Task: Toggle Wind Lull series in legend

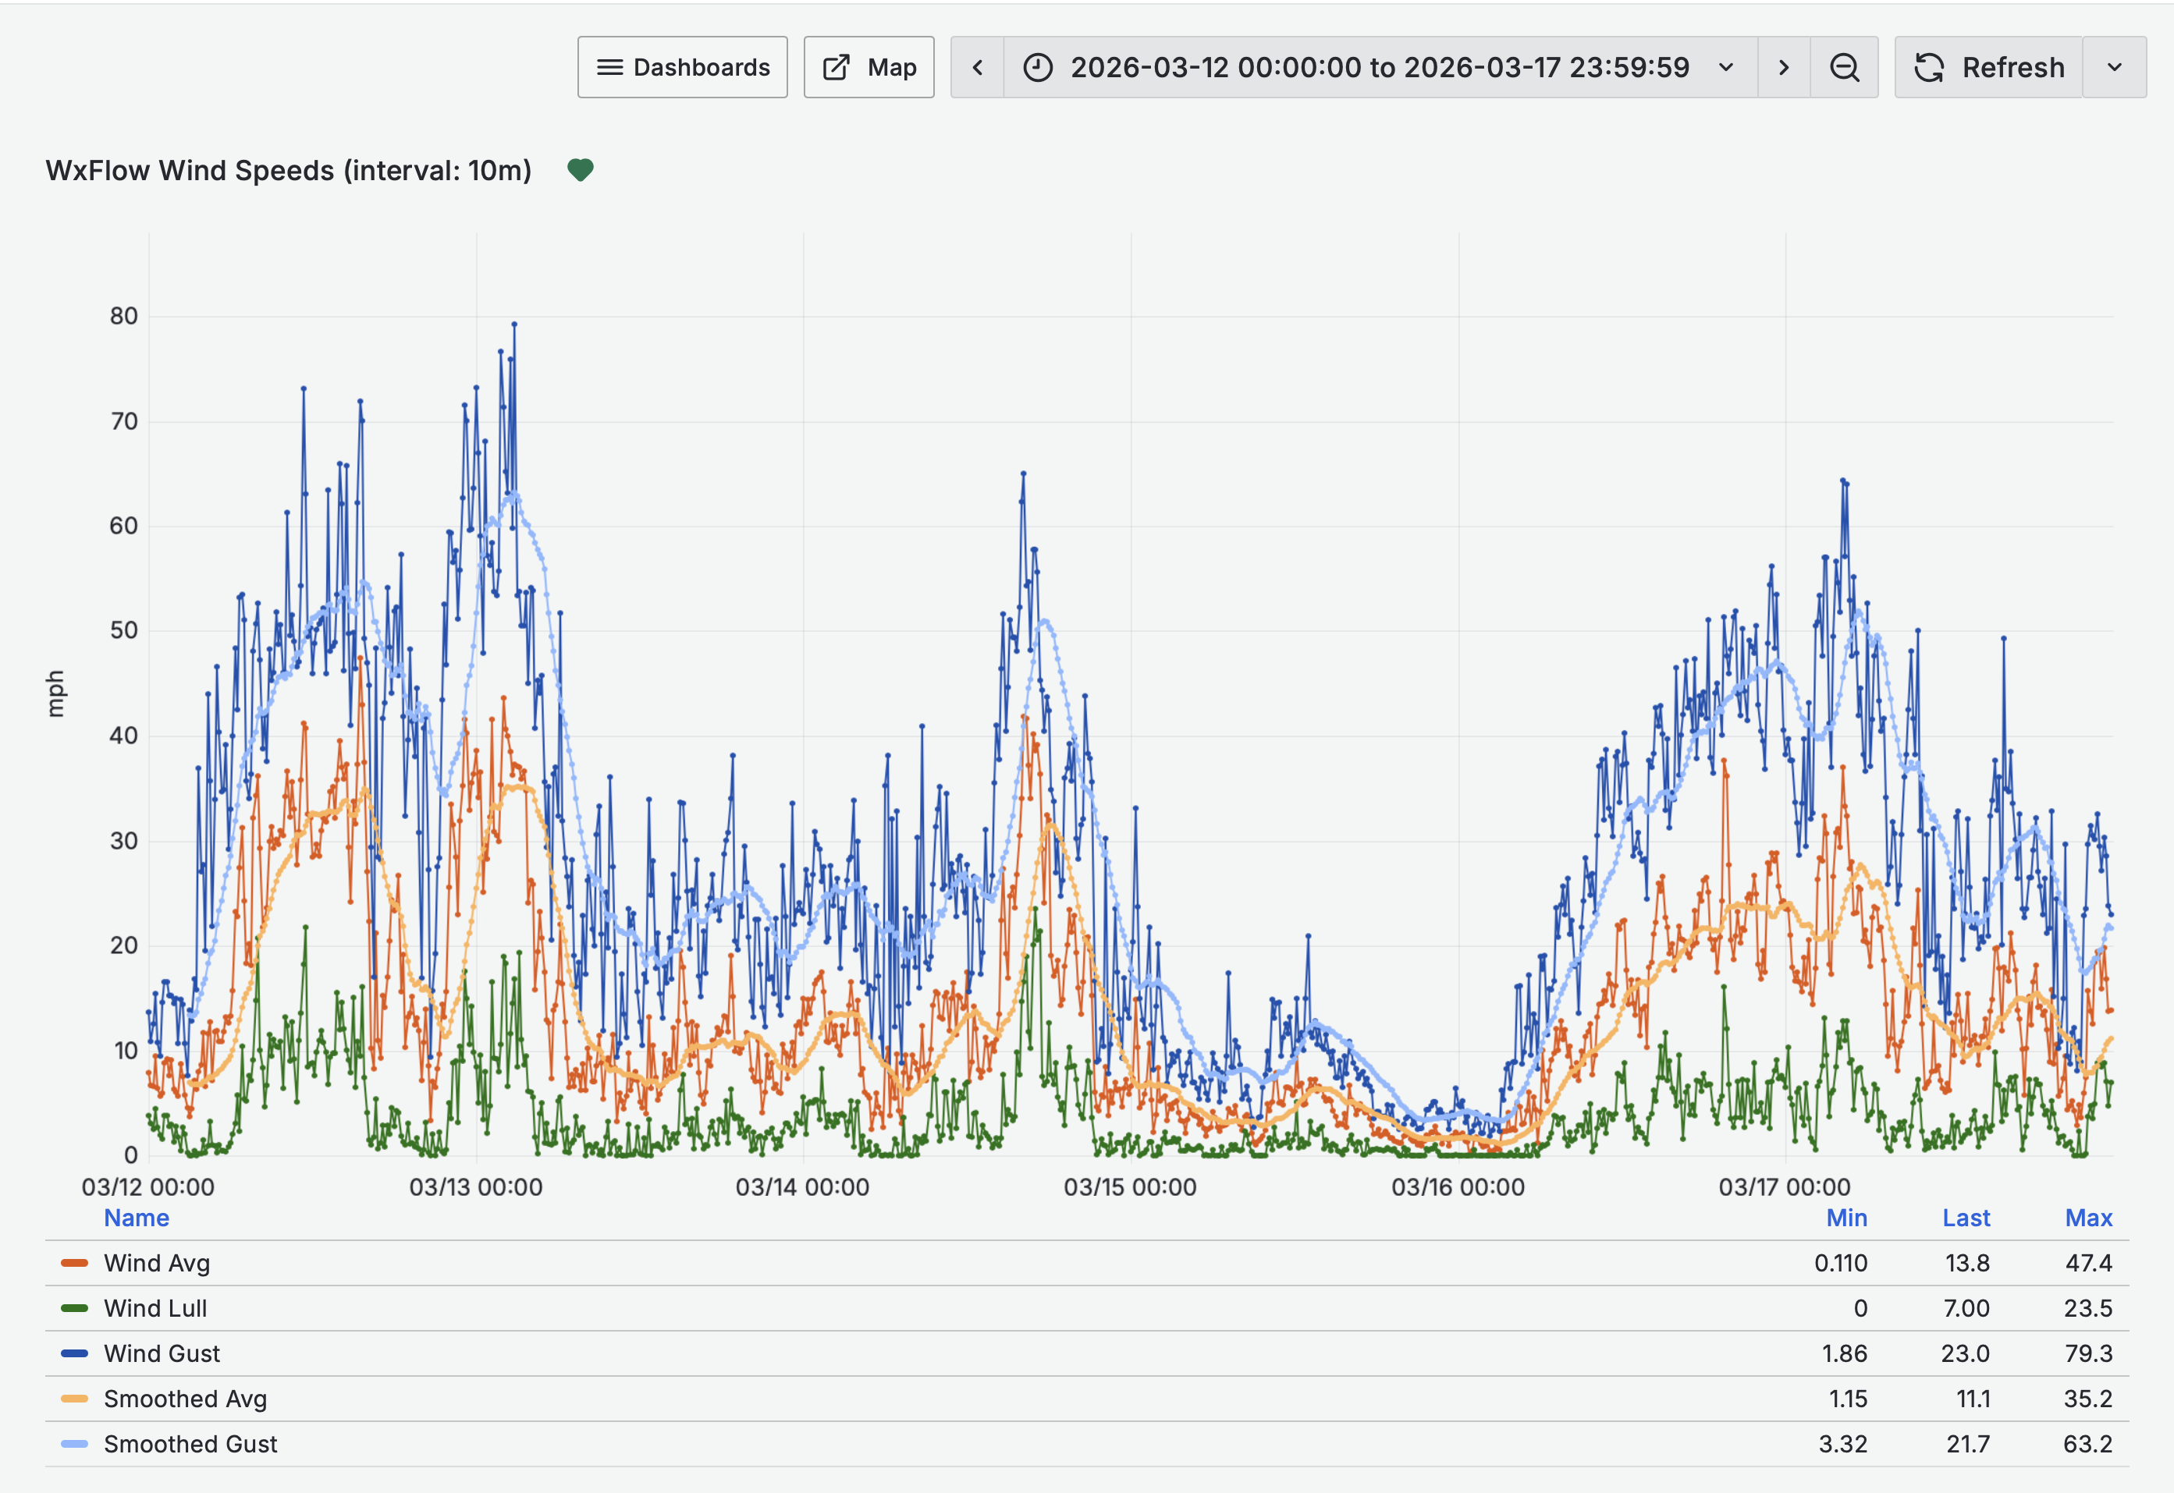Action: pos(155,1308)
